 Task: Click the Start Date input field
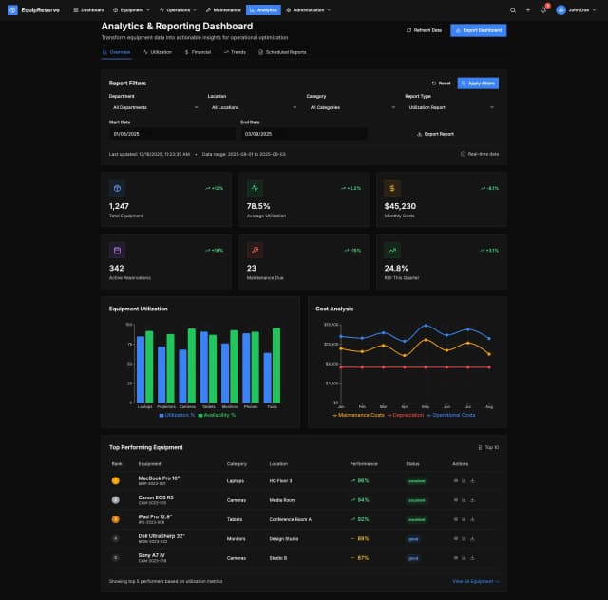click(153, 134)
